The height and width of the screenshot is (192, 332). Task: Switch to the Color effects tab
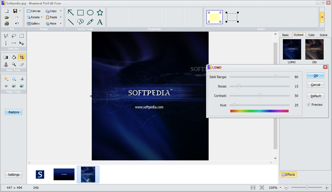pyautogui.click(x=311, y=35)
